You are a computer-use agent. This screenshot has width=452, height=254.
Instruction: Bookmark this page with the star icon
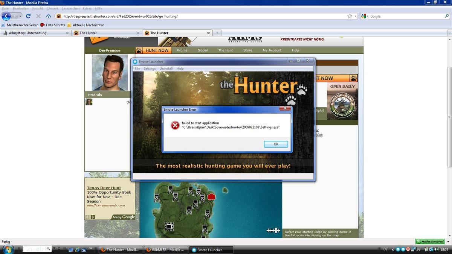point(350,16)
